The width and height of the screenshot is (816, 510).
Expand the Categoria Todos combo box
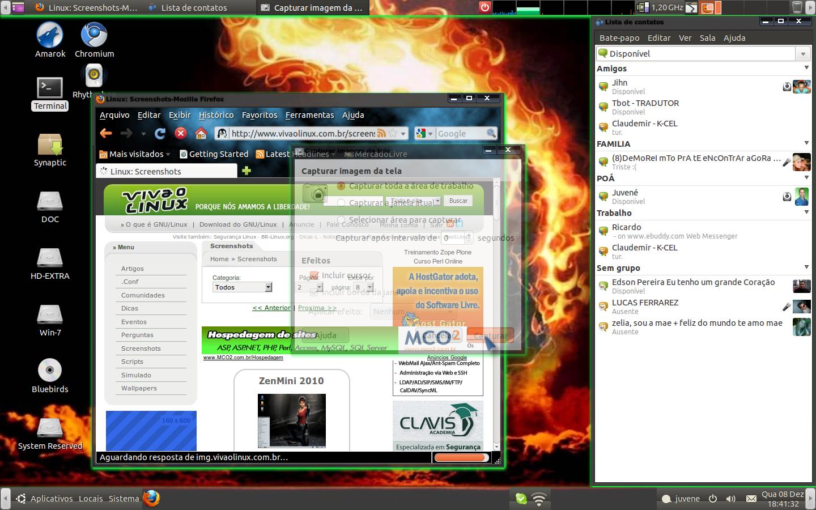[x=243, y=287]
